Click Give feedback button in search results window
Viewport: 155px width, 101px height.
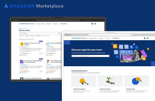(x=64, y=24)
